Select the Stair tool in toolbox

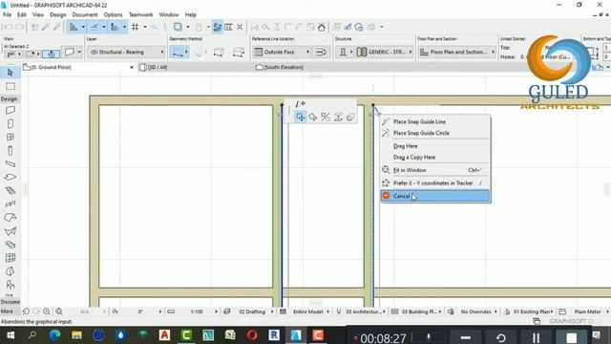(x=11, y=191)
